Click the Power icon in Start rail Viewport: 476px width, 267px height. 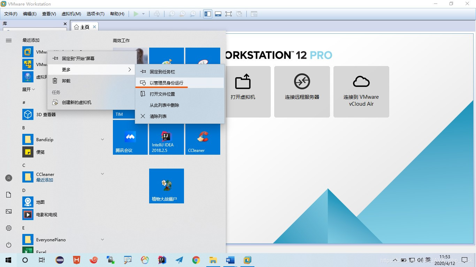tap(9, 245)
